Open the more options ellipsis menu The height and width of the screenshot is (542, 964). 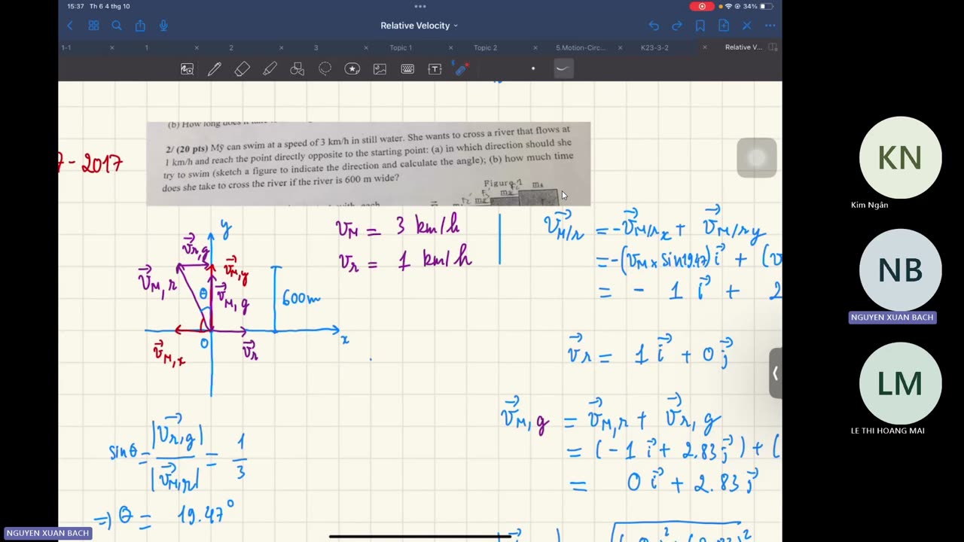pyautogui.click(x=770, y=26)
